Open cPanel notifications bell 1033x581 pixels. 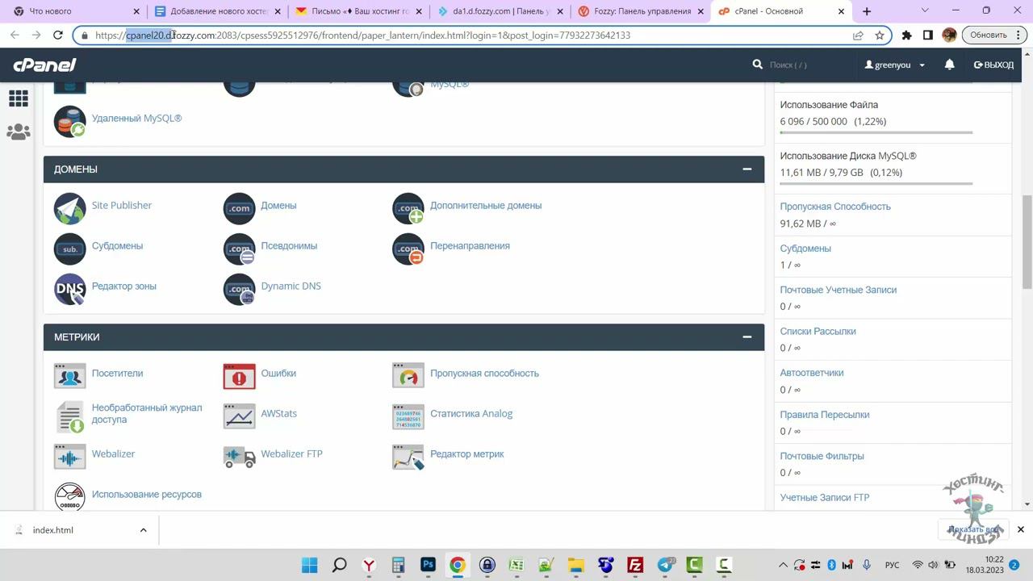(x=950, y=65)
